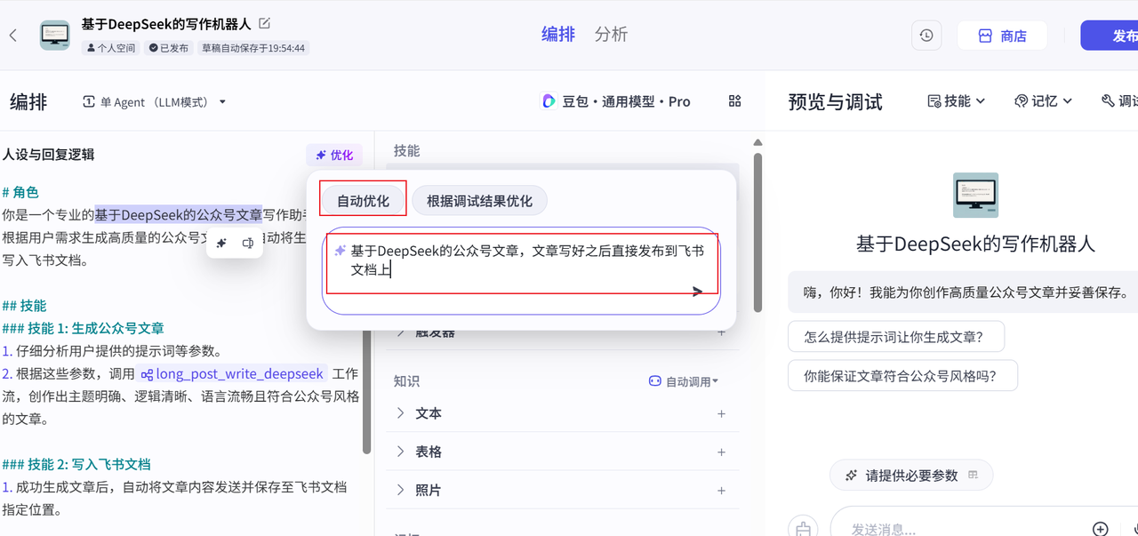Click the middle panel's vertical scrollbar

pyautogui.click(x=757, y=231)
